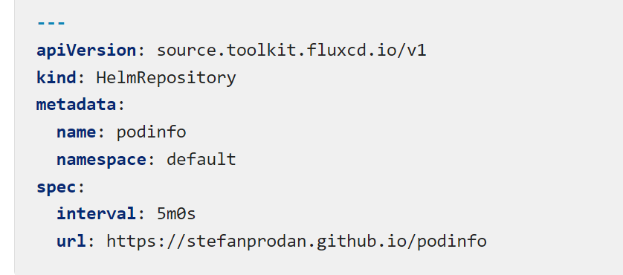
Task: Click the colon after metadata
Action: (x=121, y=106)
